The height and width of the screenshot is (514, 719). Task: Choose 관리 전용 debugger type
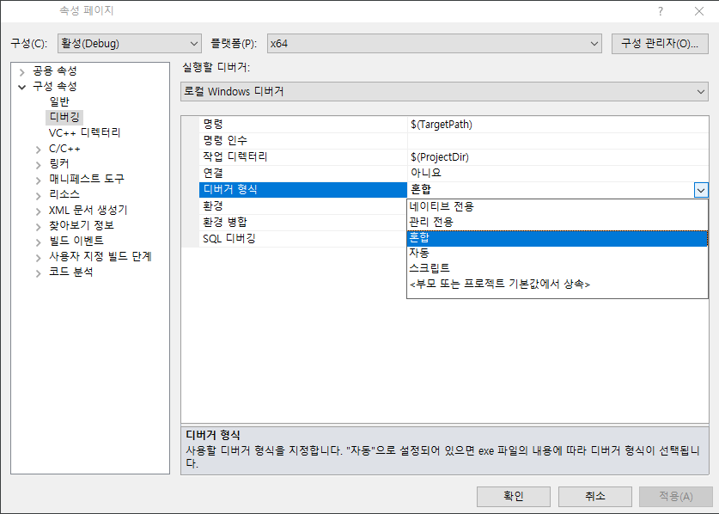click(x=558, y=222)
